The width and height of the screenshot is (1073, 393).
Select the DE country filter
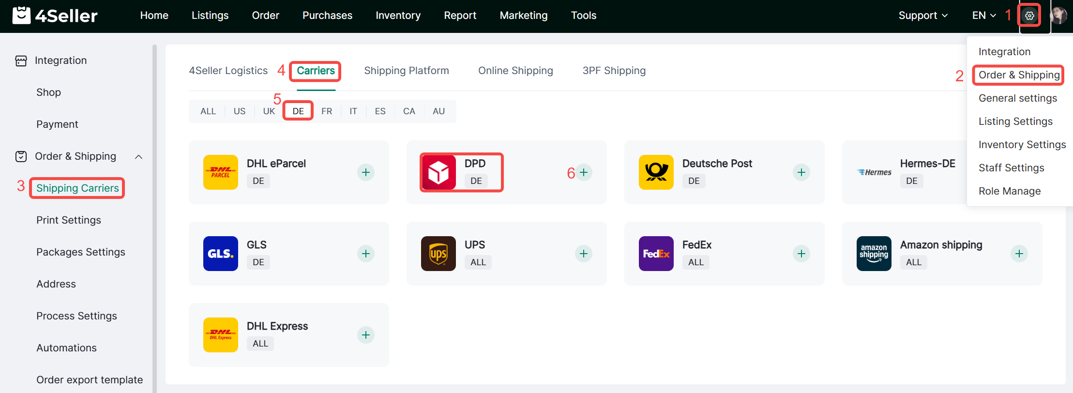pyautogui.click(x=298, y=111)
